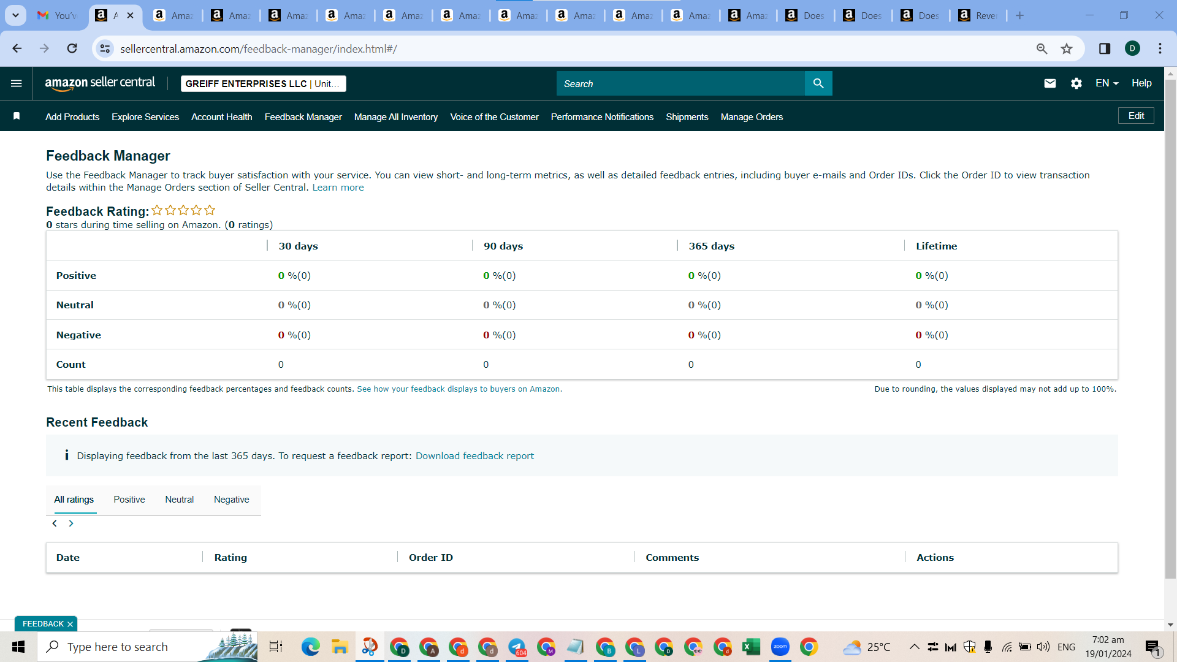The height and width of the screenshot is (662, 1177).
Task: Click the Amazon Seller Central logo
Action: click(x=100, y=83)
